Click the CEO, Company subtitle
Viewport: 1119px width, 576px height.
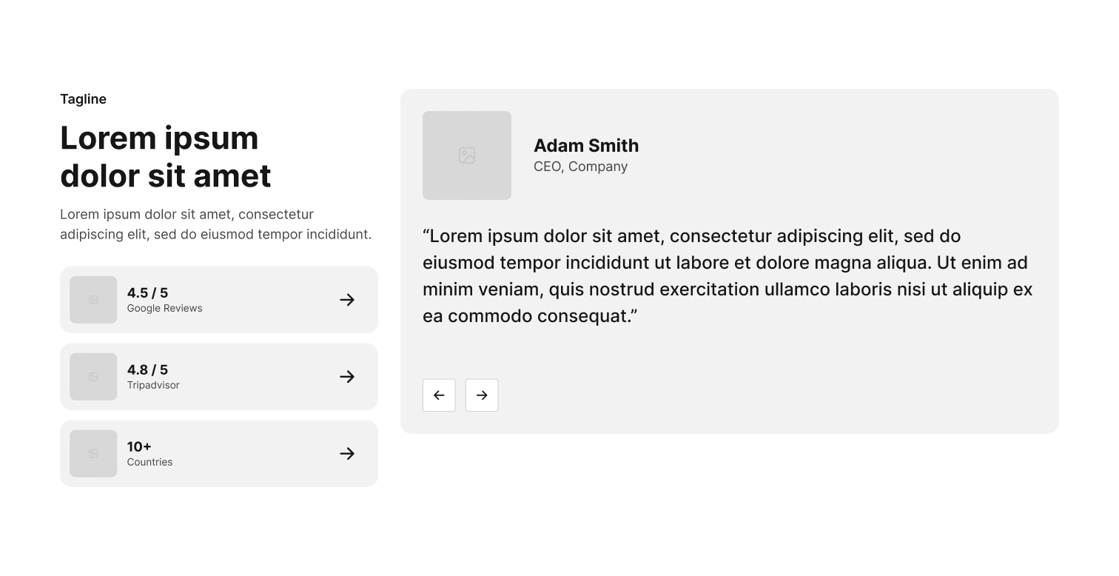(580, 167)
